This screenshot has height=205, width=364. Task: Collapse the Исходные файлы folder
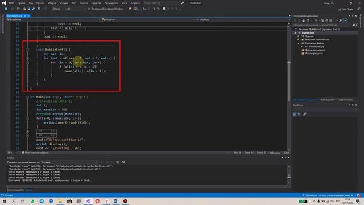[299, 43]
